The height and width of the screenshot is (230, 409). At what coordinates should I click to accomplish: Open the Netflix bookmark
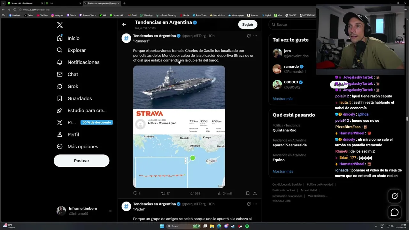coord(184,15)
